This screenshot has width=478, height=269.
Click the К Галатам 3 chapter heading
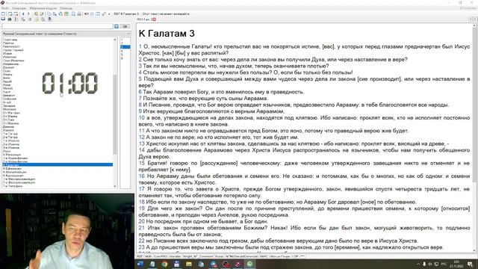pyautogui.click(x=167, y=34)
